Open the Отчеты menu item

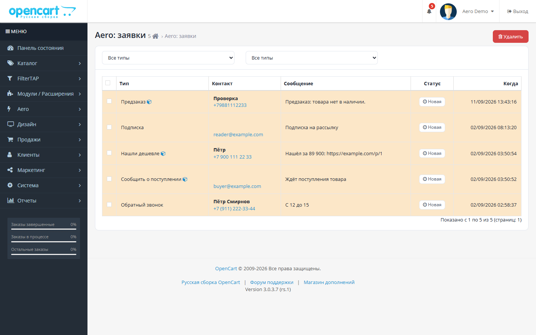(44, 201)
